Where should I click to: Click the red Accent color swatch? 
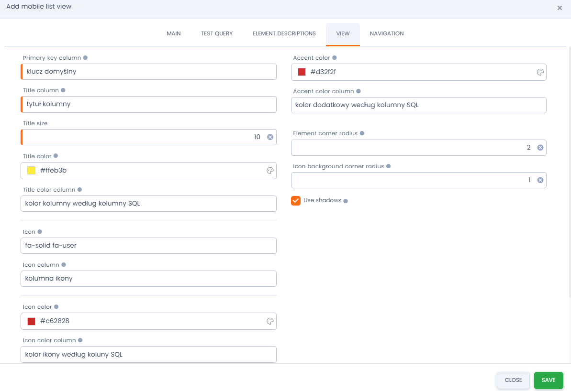[x=302, y=72]
